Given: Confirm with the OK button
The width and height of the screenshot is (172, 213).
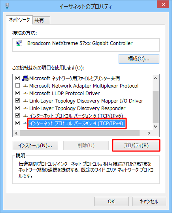Looking at the screenshot, I should [x=112, y=202].
